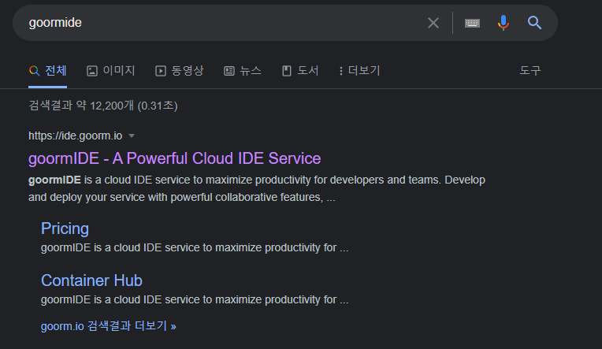Switch to the 도서 (Books) tab
602x349 pixels.
(300, 71)
